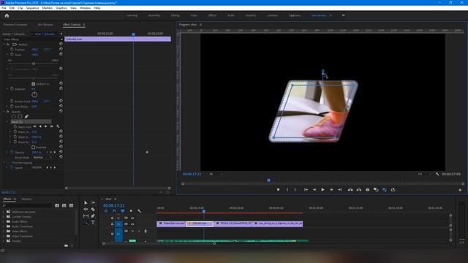Viewport: 468px width, 263px height.
Task: Click the Lift button
Action: pyautogui.click(x=350, y=190)
